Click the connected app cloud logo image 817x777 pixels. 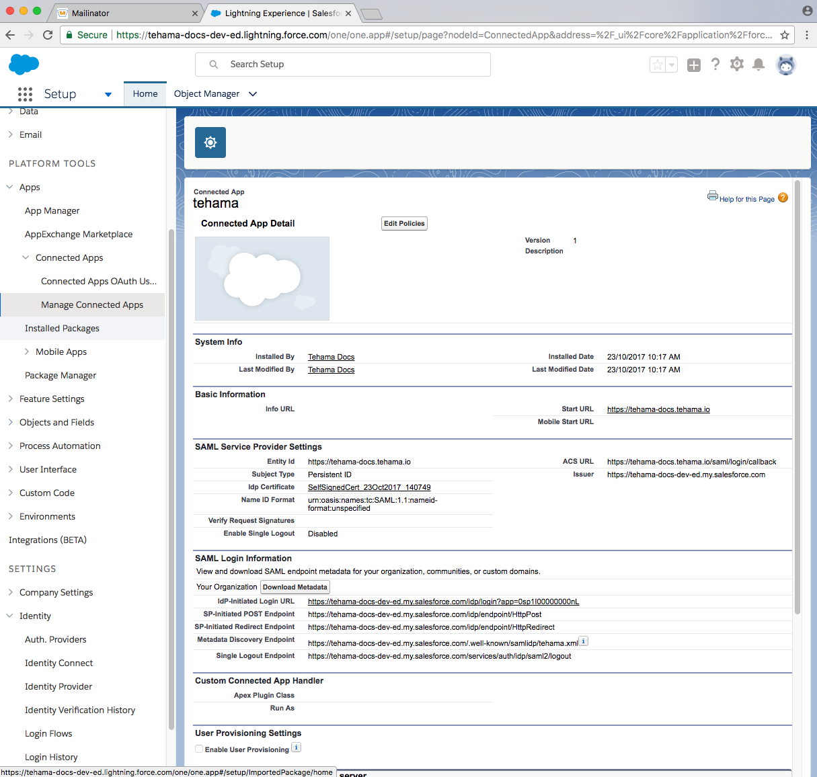click(x=262, y=278)
